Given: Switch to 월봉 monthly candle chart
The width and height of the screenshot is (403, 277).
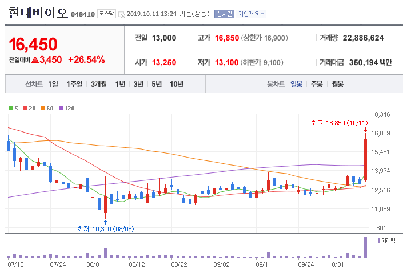Looking at the screenshot, I should [337, 84].
